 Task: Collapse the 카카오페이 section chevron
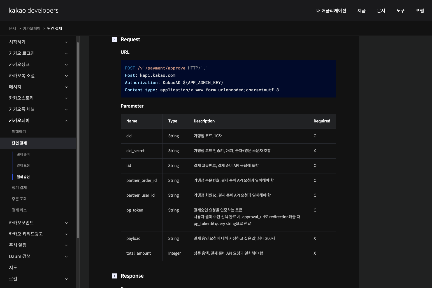[66, 121]
